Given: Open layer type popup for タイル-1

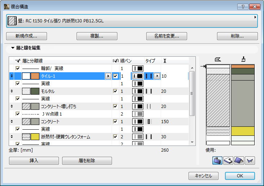Looking at the screenshot, I should [x=157, y=76].
